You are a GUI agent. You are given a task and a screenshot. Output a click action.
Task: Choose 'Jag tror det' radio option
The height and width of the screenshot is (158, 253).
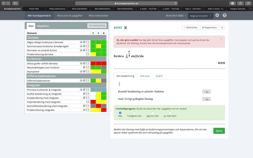(152, 112)
